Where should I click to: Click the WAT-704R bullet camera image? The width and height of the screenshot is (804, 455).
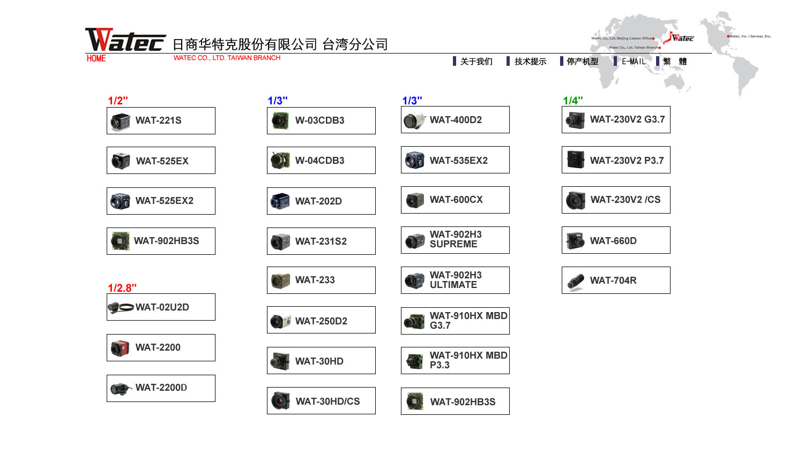tap(576, 282)
